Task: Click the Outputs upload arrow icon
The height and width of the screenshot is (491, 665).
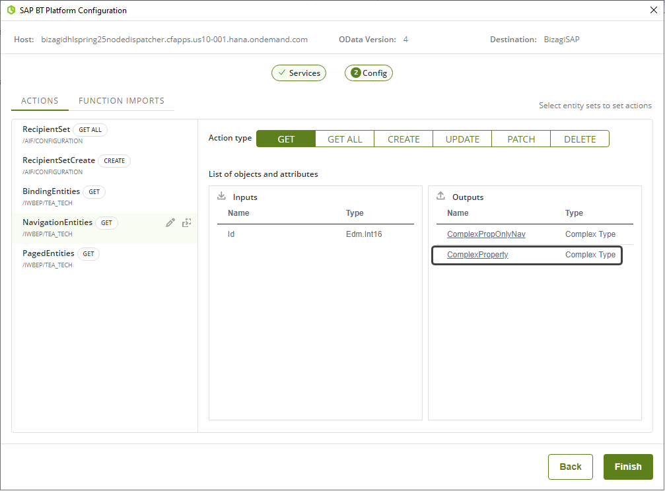Action: (x=440, y=197)
